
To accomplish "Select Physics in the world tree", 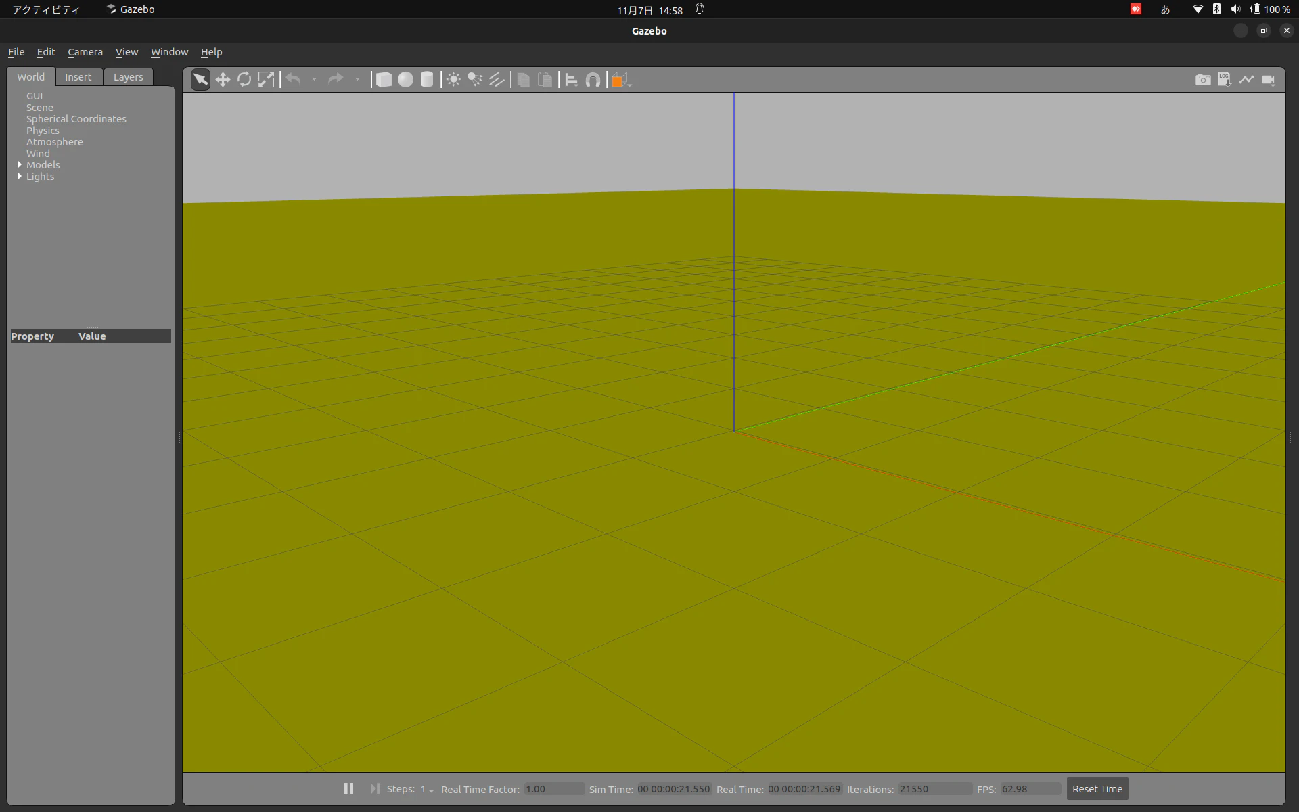I will pyautogui.click(x=43, y=131).
